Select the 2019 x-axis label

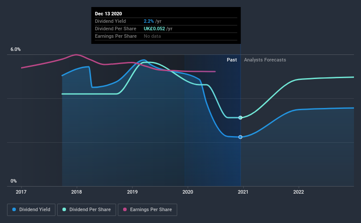click(x=132, y=192)
